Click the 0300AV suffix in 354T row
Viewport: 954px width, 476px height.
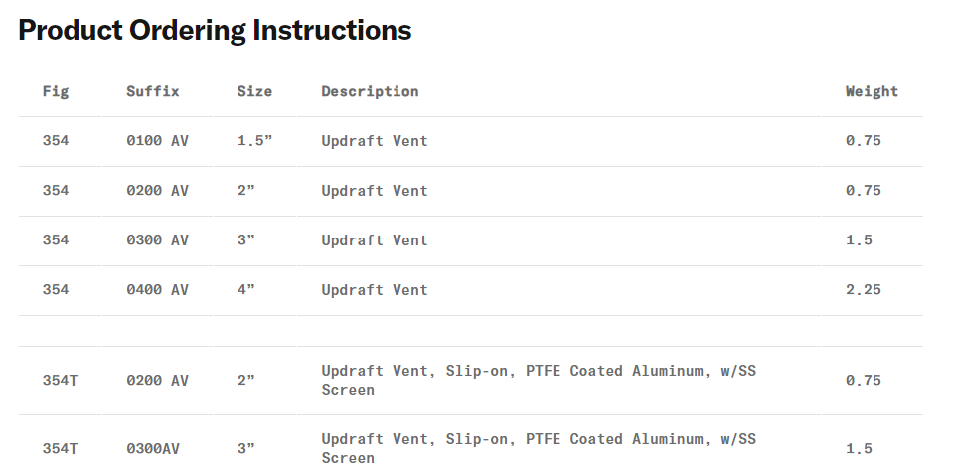click(153, 448)
